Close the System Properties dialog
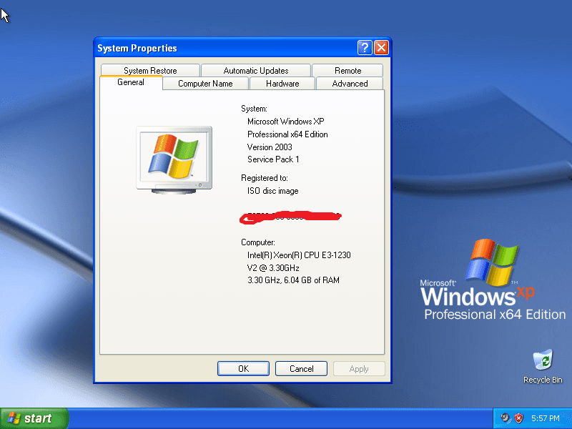 (381, 48)
